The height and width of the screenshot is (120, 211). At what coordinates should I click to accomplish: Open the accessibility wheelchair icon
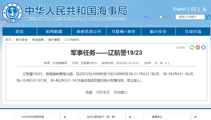click(204, 10)
